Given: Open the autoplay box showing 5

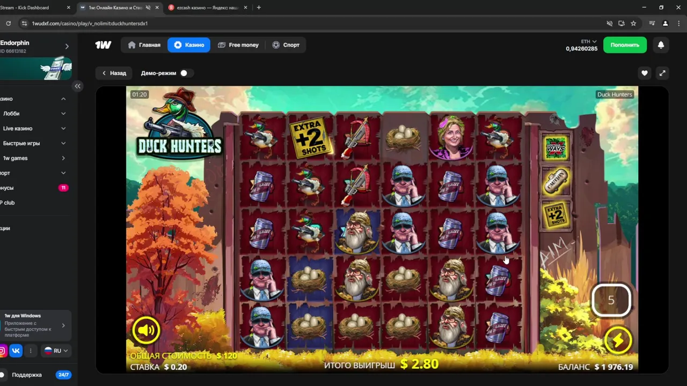Looking at the screenshot, I should tap(611, 300).
